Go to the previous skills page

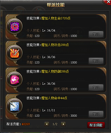[x=47, y=124]
